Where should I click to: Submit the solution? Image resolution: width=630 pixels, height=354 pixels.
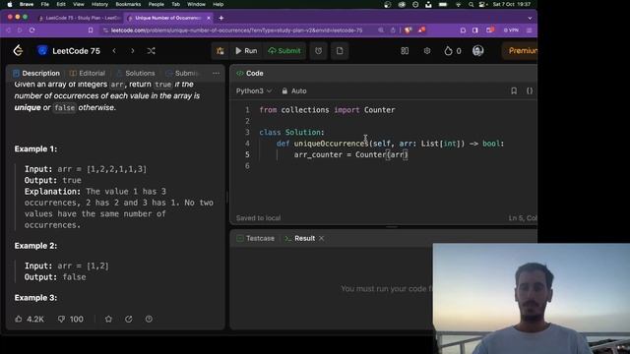pos(284,51)
